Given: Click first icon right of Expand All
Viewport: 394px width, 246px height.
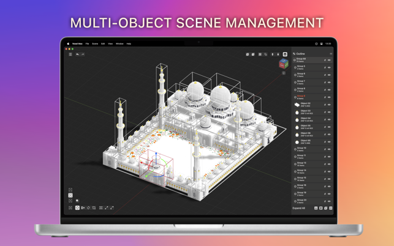Looking at the screenshot, I should point(316,208).
